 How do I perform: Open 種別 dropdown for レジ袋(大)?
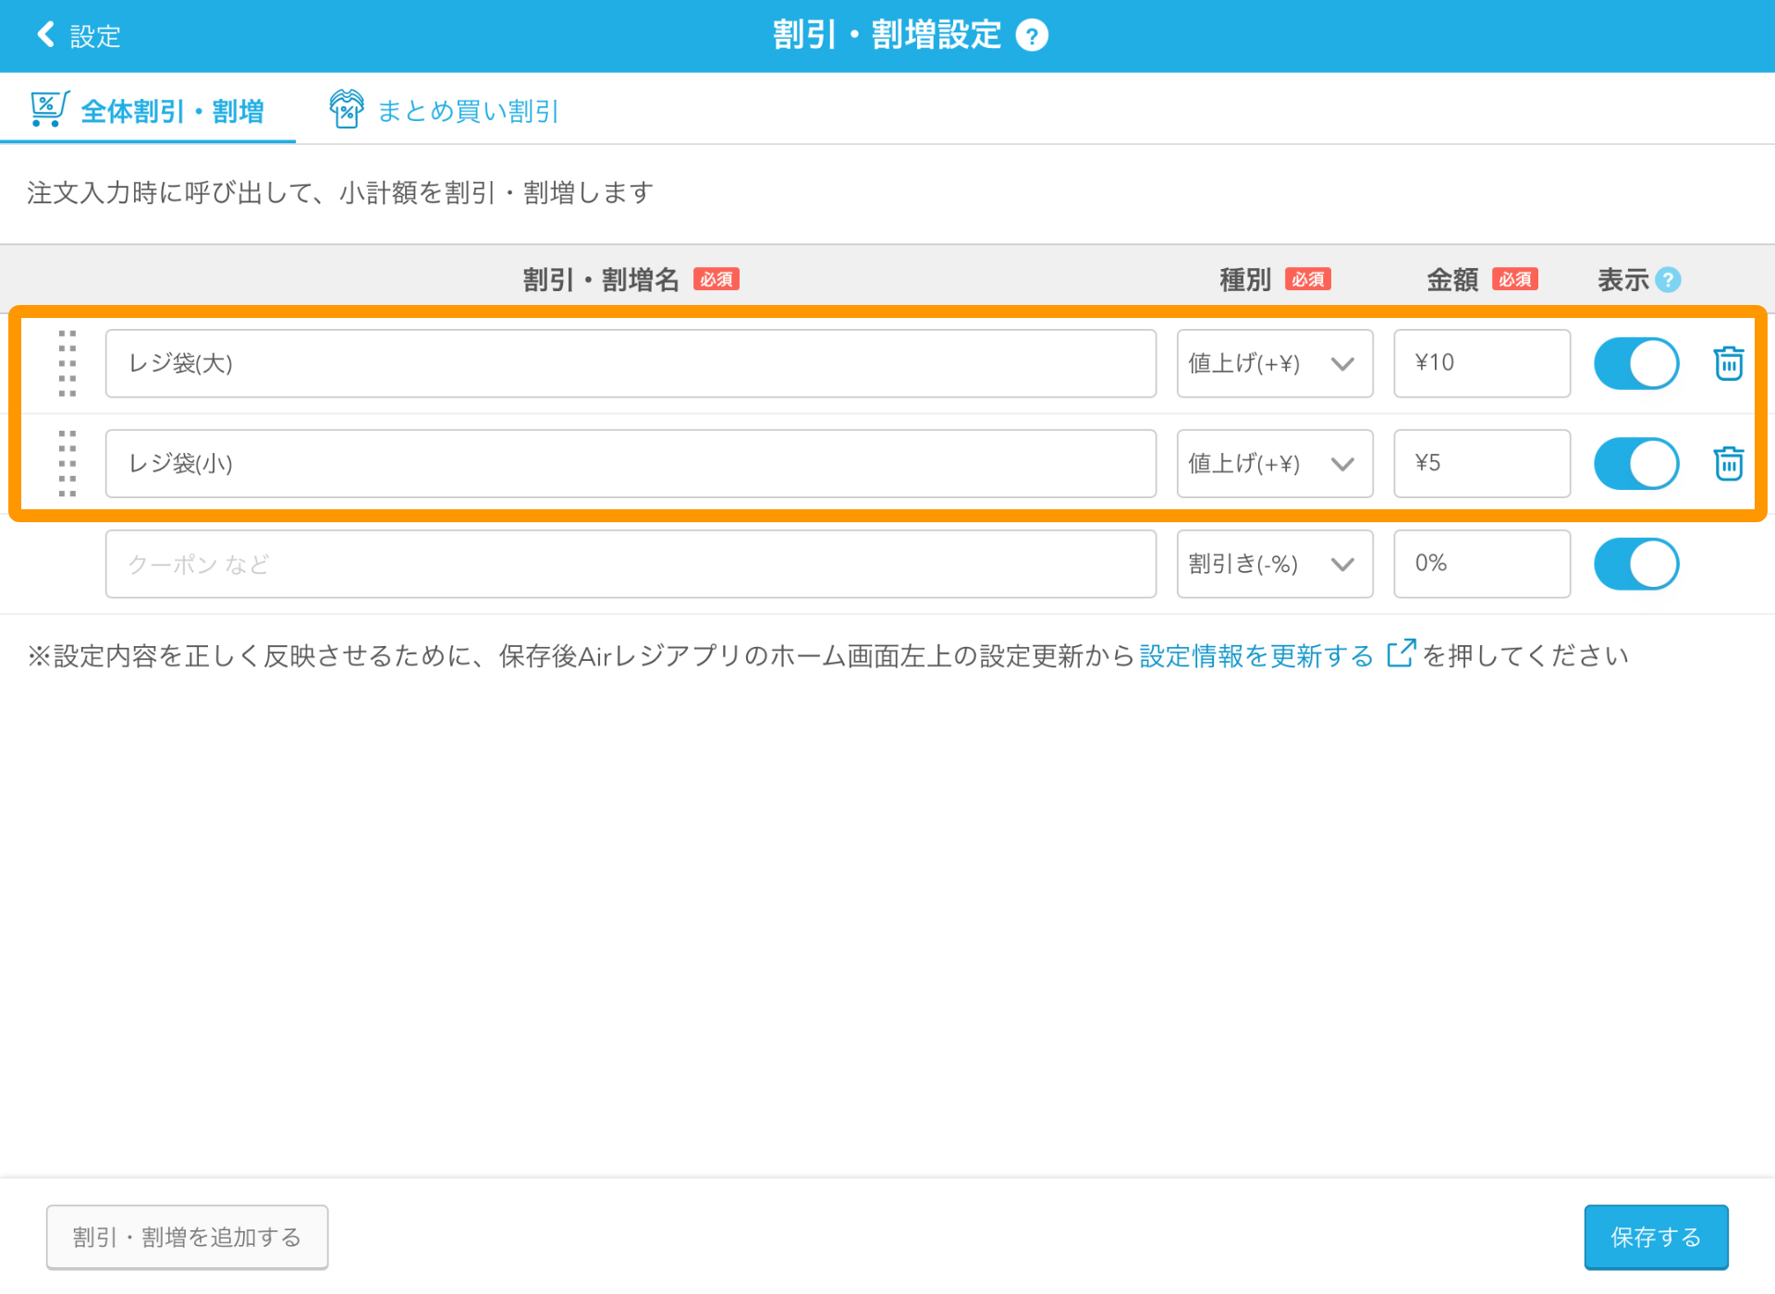click(1275, 363)
